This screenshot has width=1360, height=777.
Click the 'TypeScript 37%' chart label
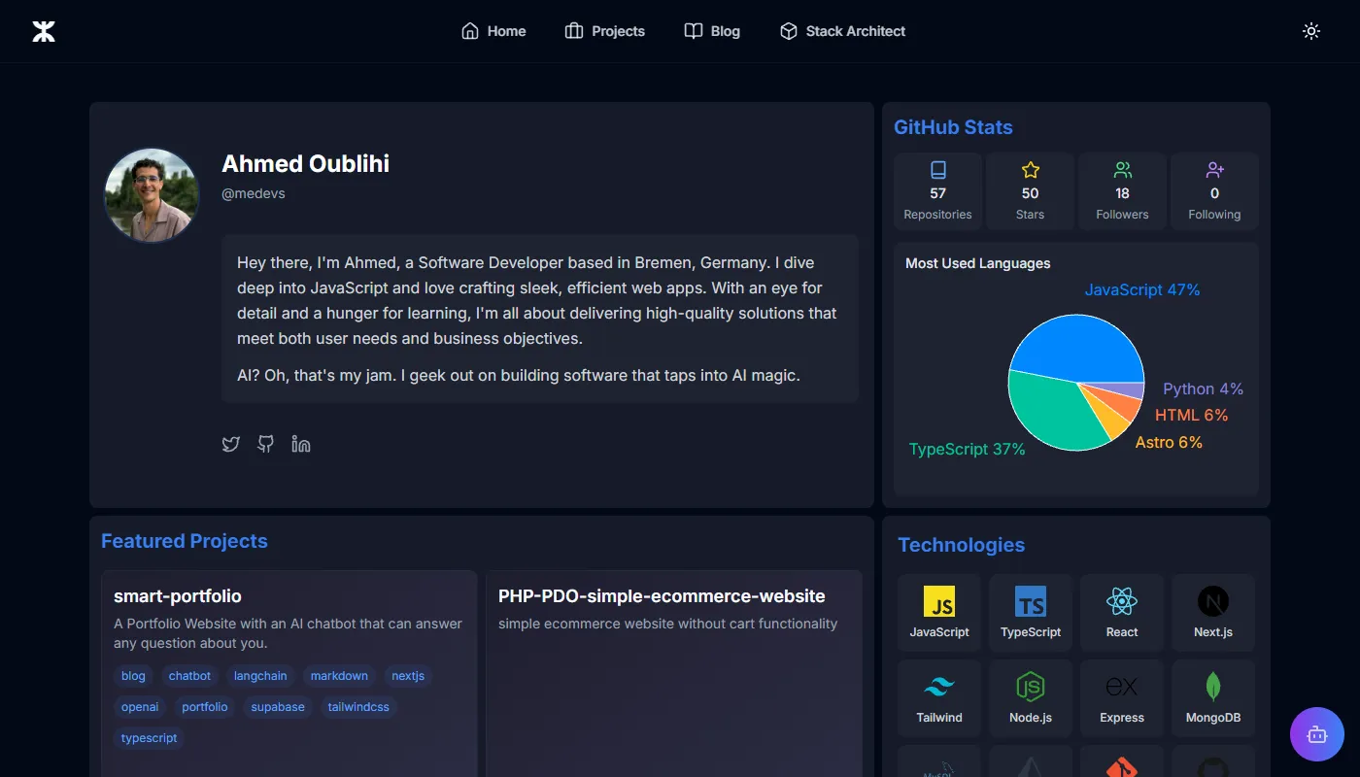(x=968, y=449)
